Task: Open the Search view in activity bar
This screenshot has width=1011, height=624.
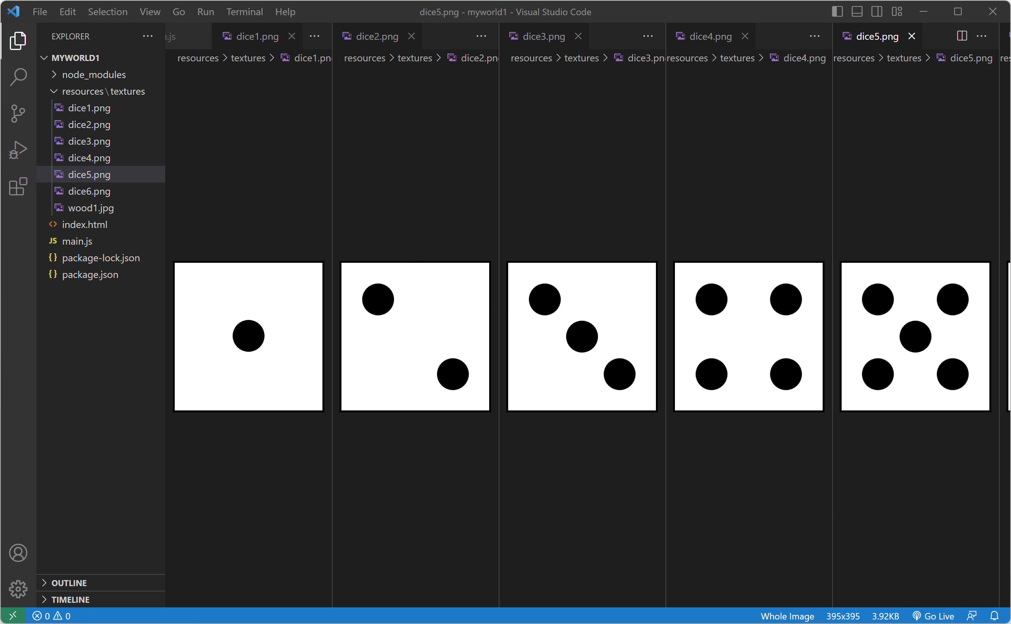Action: 18,77
